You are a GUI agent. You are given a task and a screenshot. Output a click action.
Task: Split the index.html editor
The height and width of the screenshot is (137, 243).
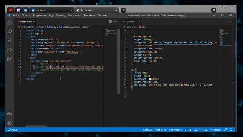[x=110, y=22]
